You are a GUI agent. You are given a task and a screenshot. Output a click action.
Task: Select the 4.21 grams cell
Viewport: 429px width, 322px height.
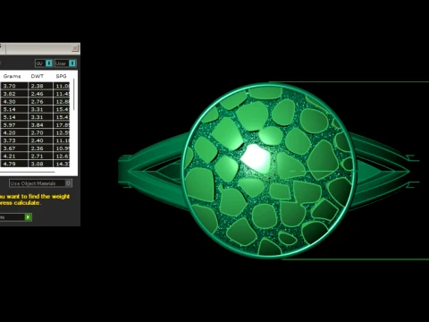[14, 156]
